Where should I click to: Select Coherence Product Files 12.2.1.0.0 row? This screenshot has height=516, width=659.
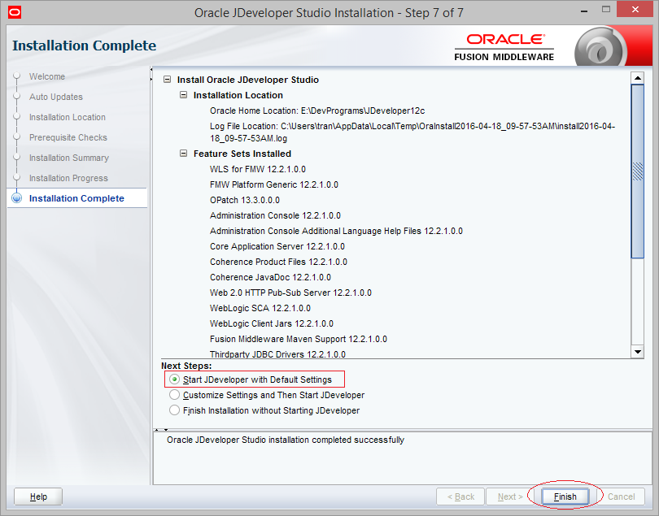pyautogui.click(x=278, y=262)
